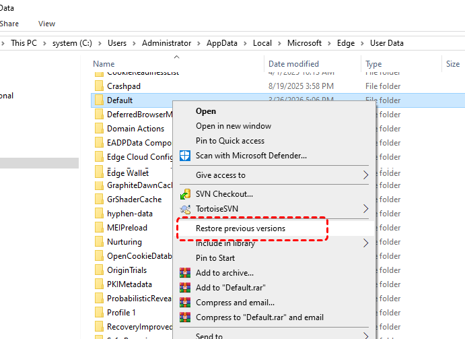Click the Crashpad folder icon

pos(99,86)
